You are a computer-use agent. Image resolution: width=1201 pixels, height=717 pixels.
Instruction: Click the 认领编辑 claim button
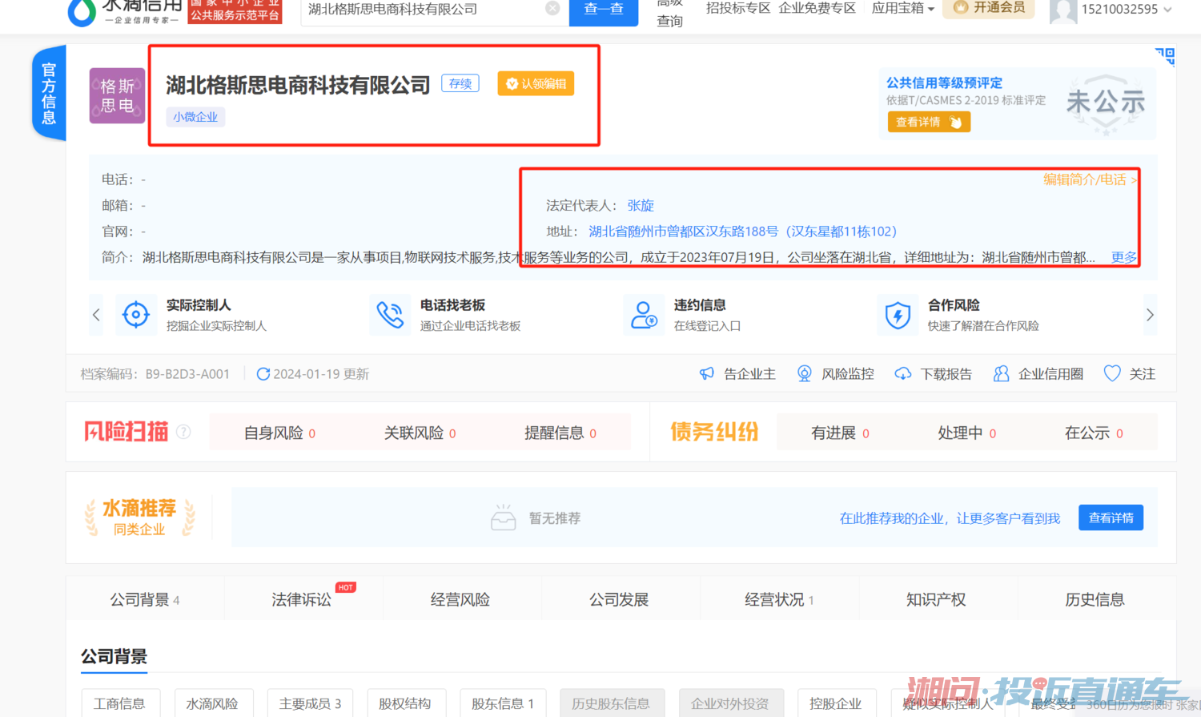536,83
